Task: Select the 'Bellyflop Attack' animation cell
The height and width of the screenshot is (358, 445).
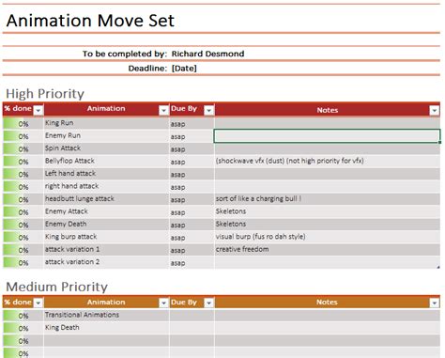Action: point(106,161)
